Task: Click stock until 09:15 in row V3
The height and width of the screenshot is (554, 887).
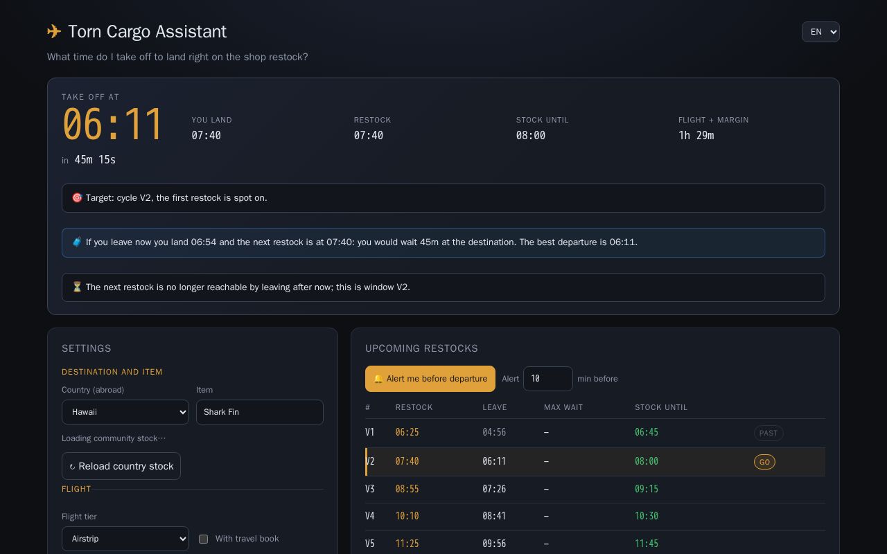Action: coord(647,489)
